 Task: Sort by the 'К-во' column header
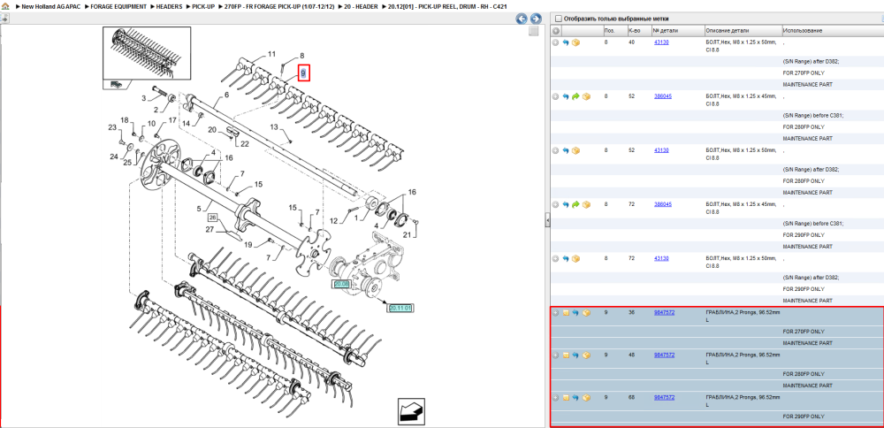[634, 30]
